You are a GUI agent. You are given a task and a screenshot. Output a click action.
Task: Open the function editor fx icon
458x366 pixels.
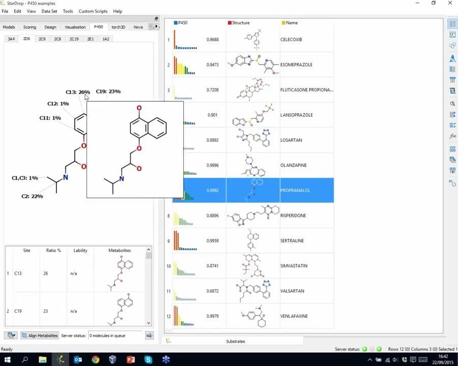coord(452,136)
